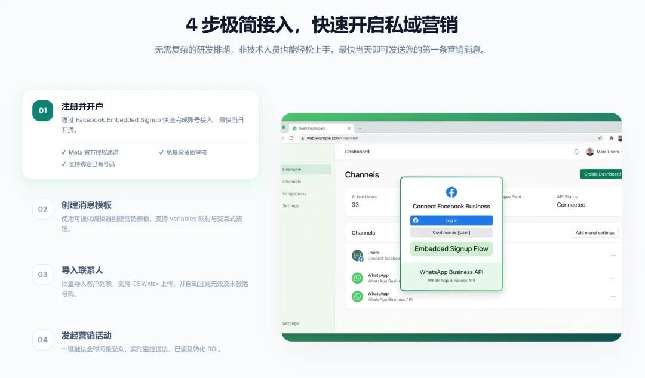645x378 pixels.
Task: Open a new browser tab
Action: 360,128
